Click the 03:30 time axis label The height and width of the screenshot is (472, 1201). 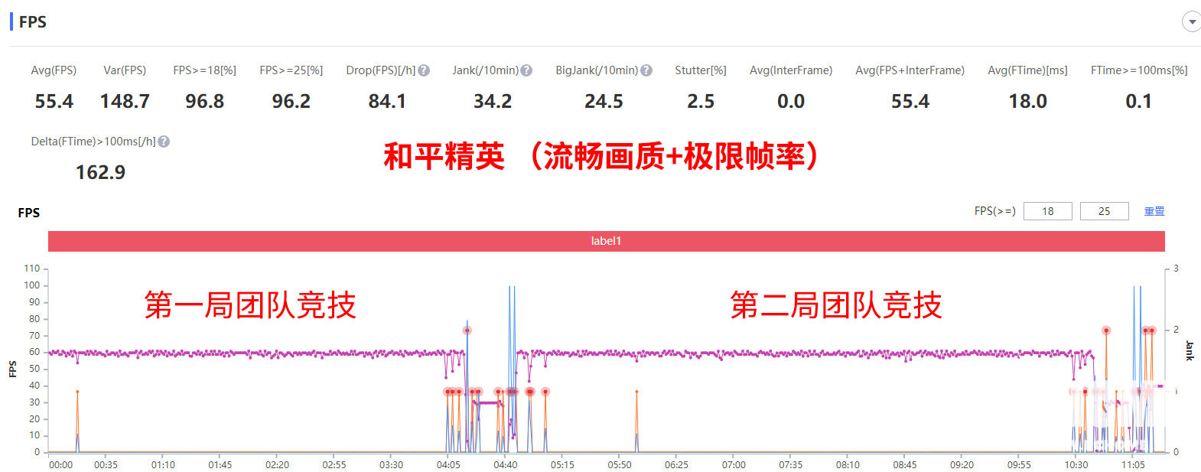pyautogui.click(x=391, y=464)
